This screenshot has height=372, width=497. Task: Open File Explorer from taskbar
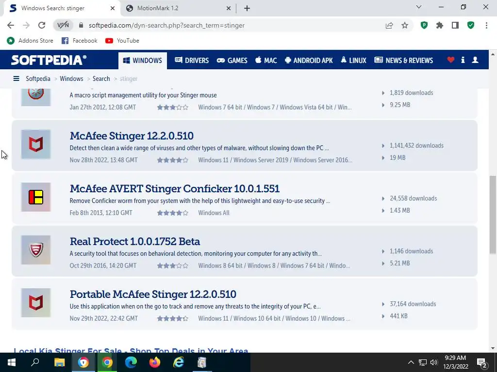(x=59, y=362)
